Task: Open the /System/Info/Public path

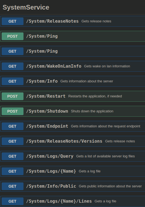Action: point(51,186)
